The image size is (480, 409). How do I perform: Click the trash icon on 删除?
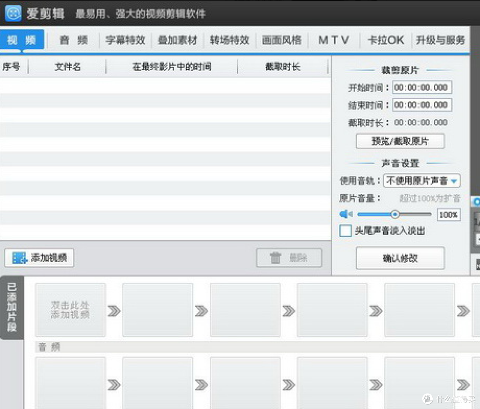[x=275, y=258]
